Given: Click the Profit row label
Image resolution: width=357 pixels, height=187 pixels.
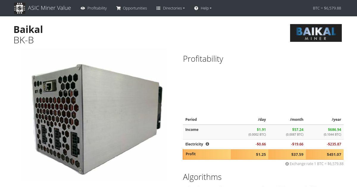Looking at the screenshot, I should (191, 154).
